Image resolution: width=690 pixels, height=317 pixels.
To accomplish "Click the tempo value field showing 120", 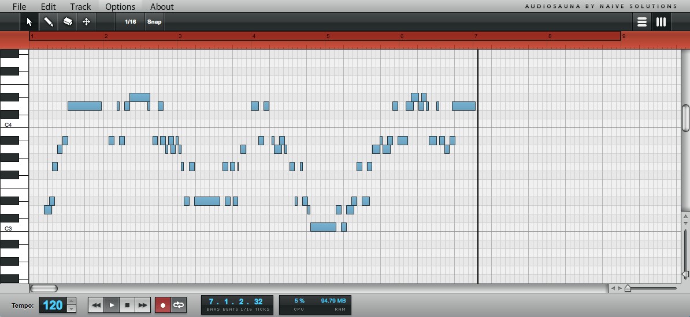I will point(53,305).
